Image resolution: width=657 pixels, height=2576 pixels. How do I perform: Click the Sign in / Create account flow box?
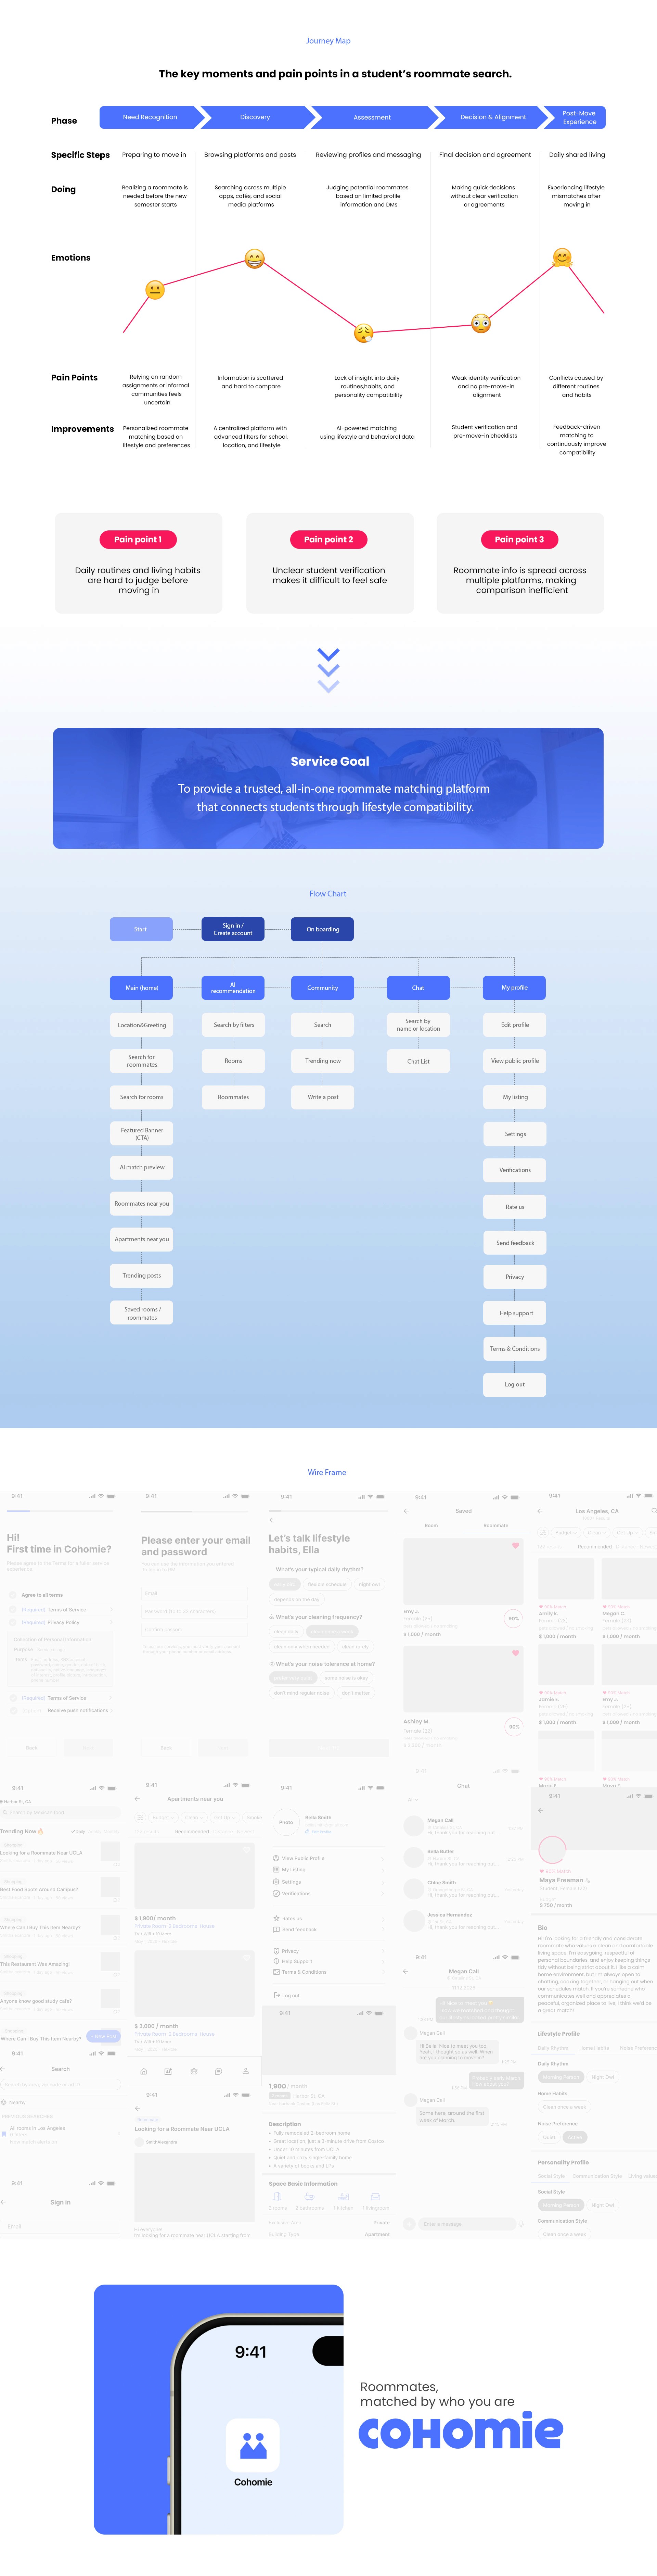coord(233,929)
